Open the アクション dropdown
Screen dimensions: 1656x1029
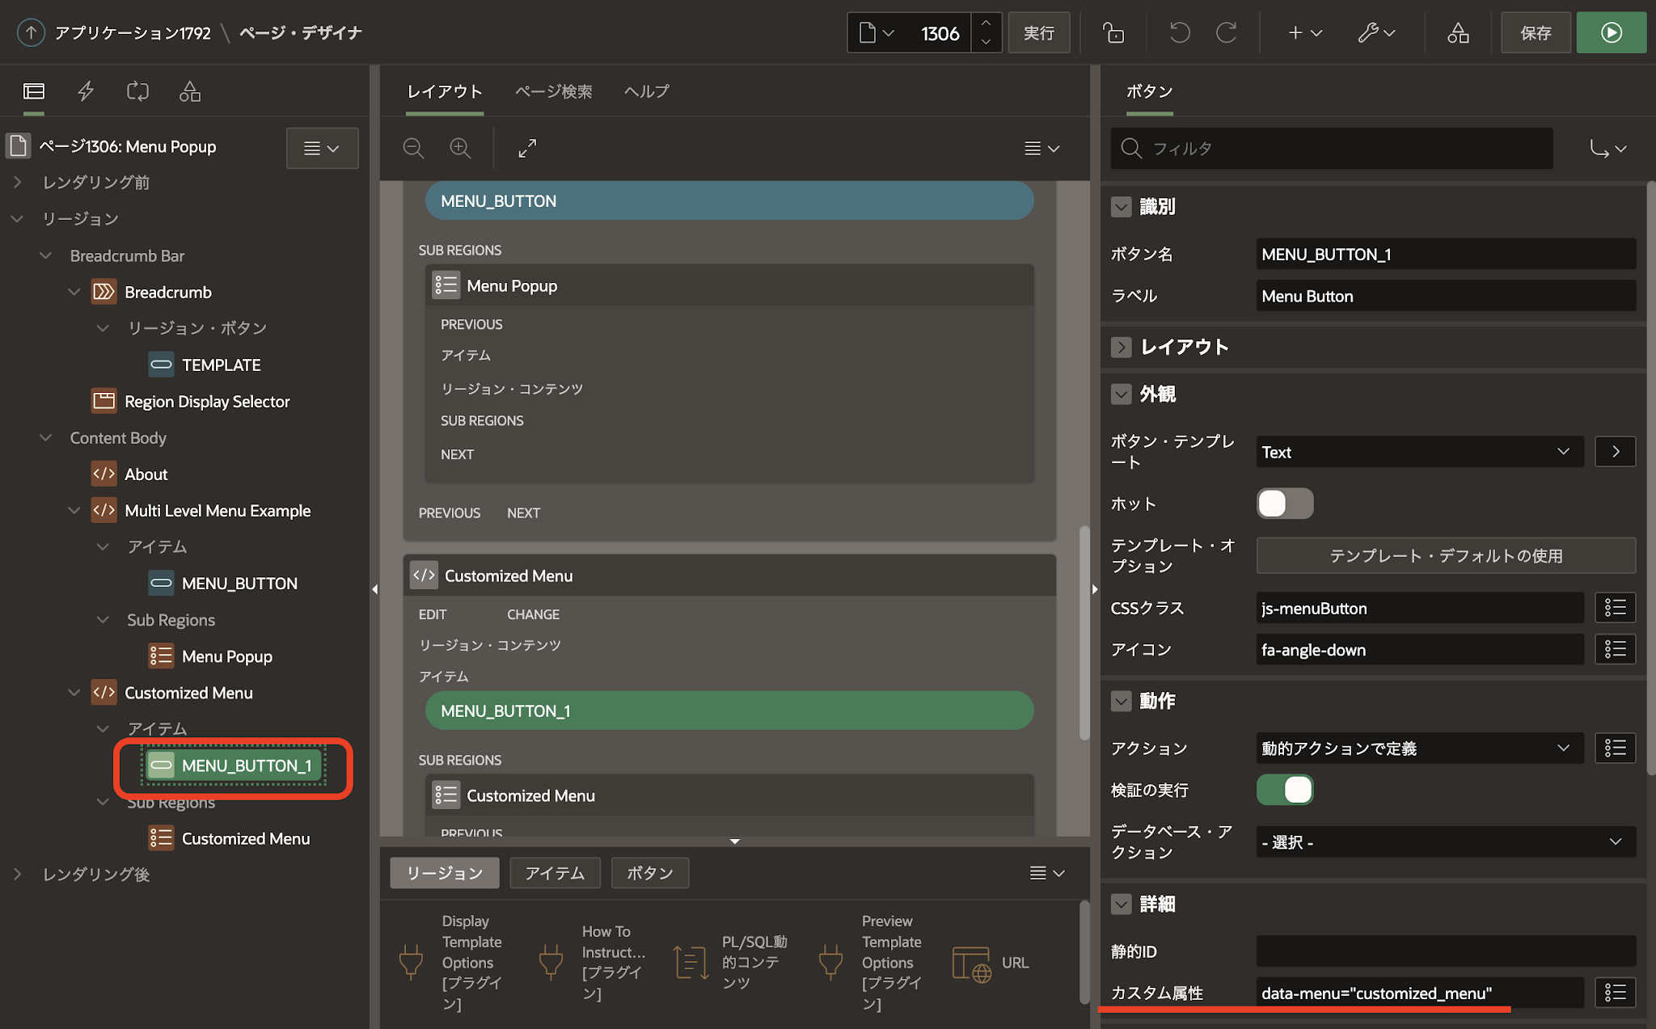[x=1419, y=749]
